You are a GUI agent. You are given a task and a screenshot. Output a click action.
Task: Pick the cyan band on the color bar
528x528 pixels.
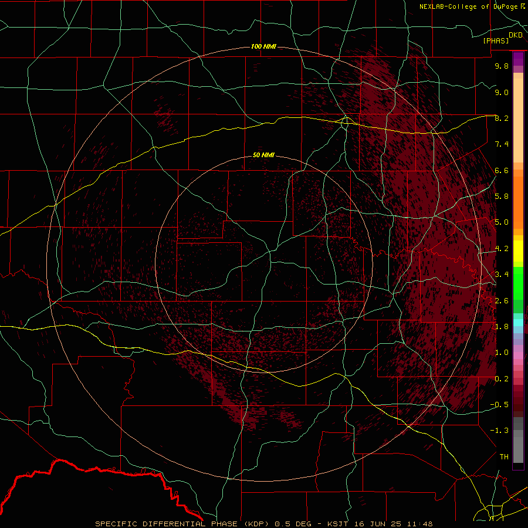point(518,323)
